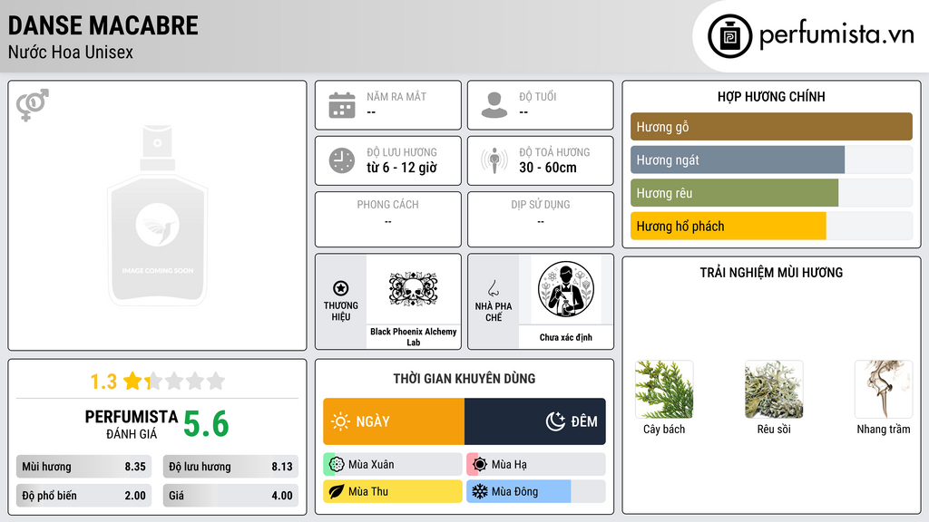The height and width of the screenshot is (522, 929).
Task: Click the Độ phổ biến 2.00 score bar
Action: tap(84, 496)
